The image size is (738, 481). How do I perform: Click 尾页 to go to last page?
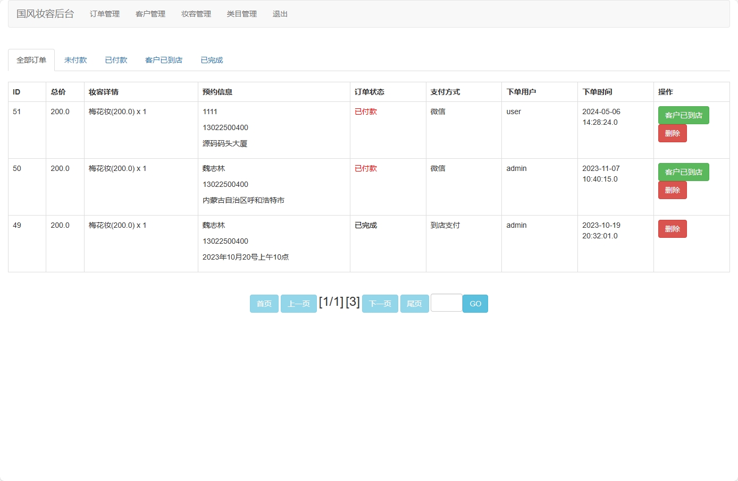click(x=414, y=303)
